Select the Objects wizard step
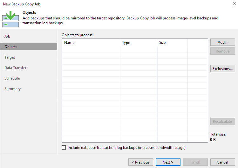The height and width of the screenshot is (168, 238). click(x=29, y=47)
